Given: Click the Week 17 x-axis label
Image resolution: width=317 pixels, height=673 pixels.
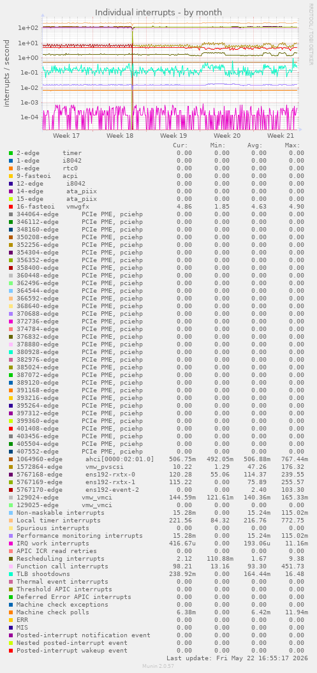Looking at the screenshot, I should (x=66, y=136).
